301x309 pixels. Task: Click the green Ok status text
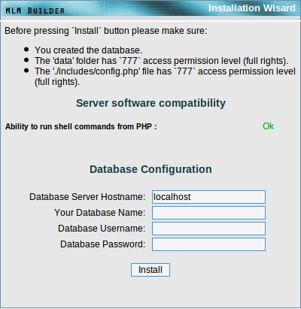(268, 126)
